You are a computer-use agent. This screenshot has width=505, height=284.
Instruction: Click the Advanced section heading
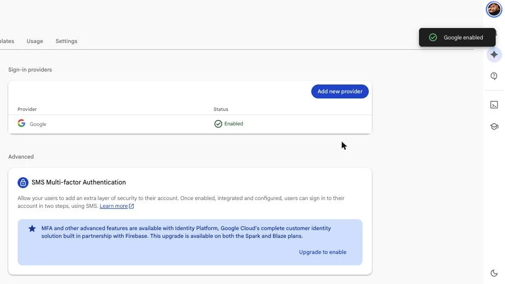point(21,157)
